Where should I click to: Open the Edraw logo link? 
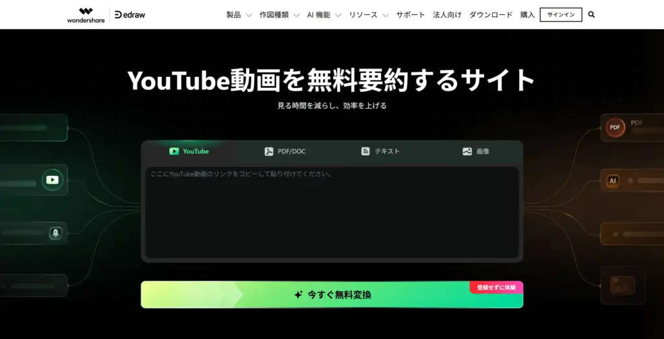point(130,15)
